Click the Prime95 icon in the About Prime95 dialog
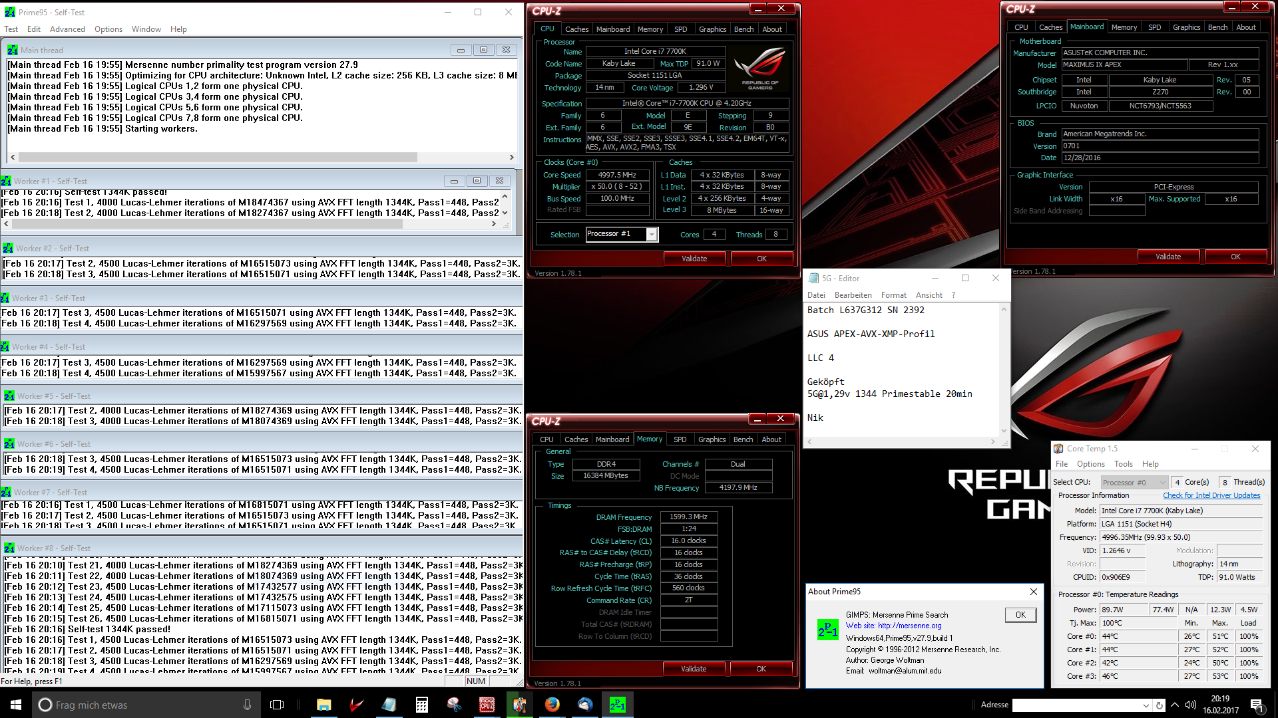1278x718 pixels. (827, 630)
